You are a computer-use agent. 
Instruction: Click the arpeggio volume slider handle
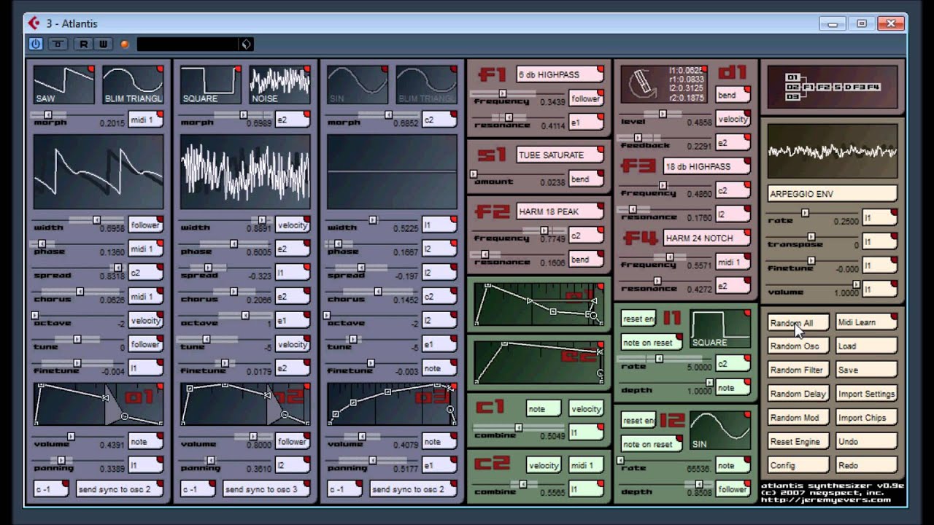(857, 284)
